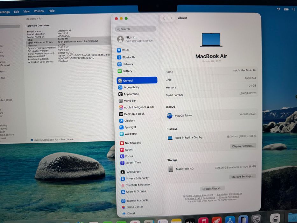Screen dimensions: 297x223
Task: Open Apple Intelligence & Siri settings
Action: [136, 107]
